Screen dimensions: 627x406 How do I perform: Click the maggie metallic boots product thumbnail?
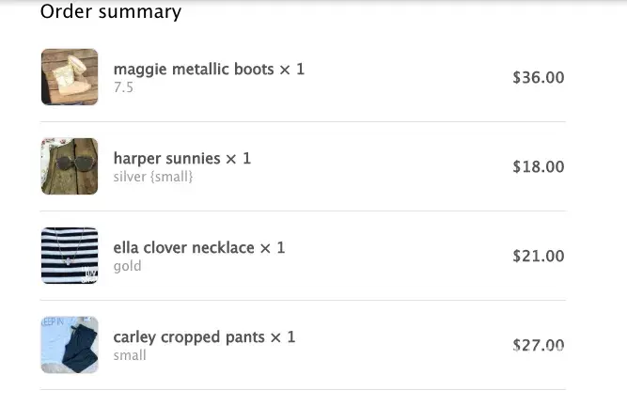click(x=70, y=77)
